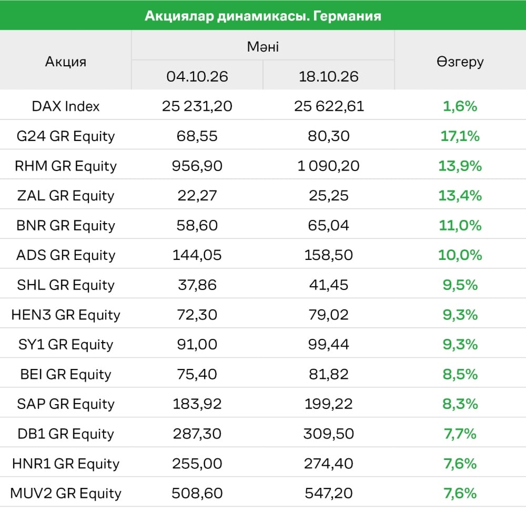Select the 'BNR GR Equity' row label
Viewport: 526px width, 511px height.
tap(66, 225)
